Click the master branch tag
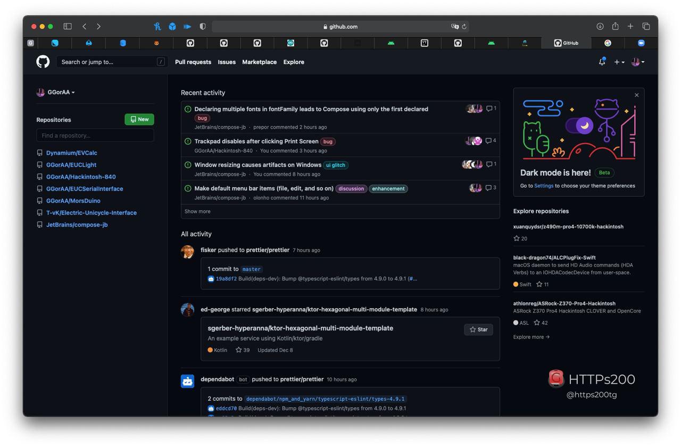Image resolution: width=681 pixels, height=447 pixels. 252,269
